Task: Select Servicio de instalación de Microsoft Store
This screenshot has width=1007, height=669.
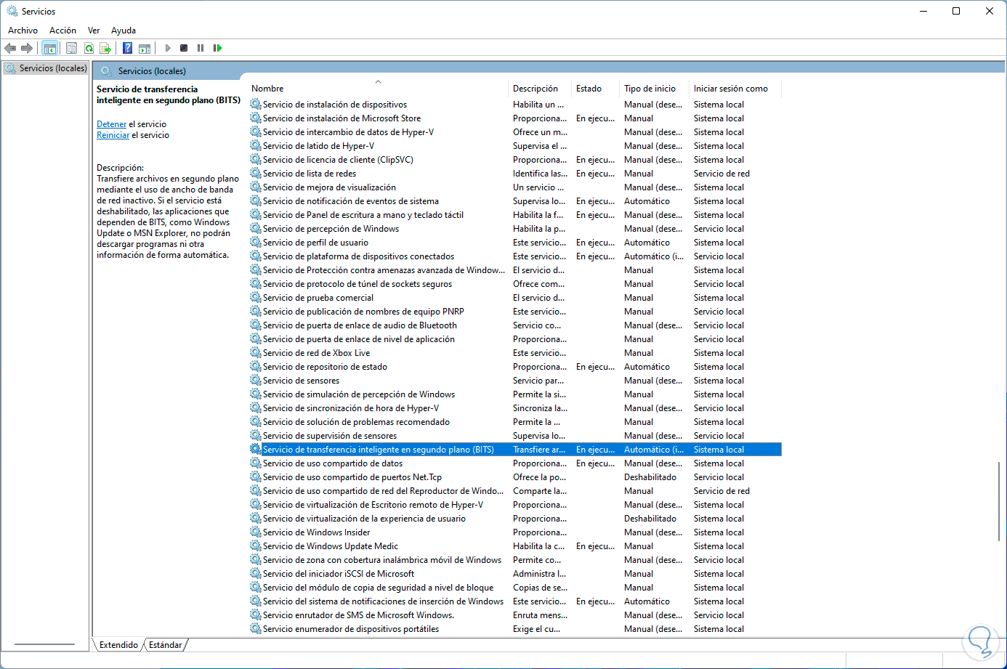Action: coord(515,118)
